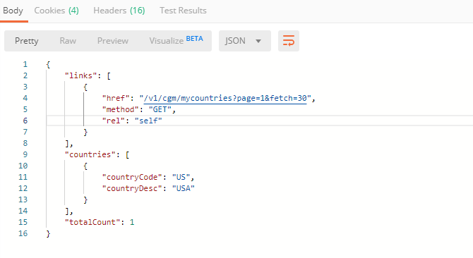Select the Raw view mode
Screen dimensions: 473x258
coord(68,41)
